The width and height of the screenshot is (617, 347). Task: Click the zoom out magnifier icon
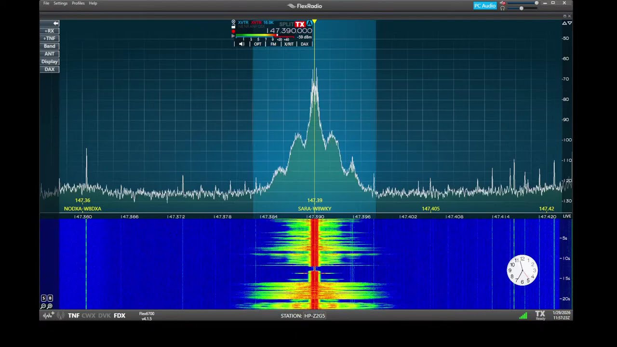pos(43,306)
